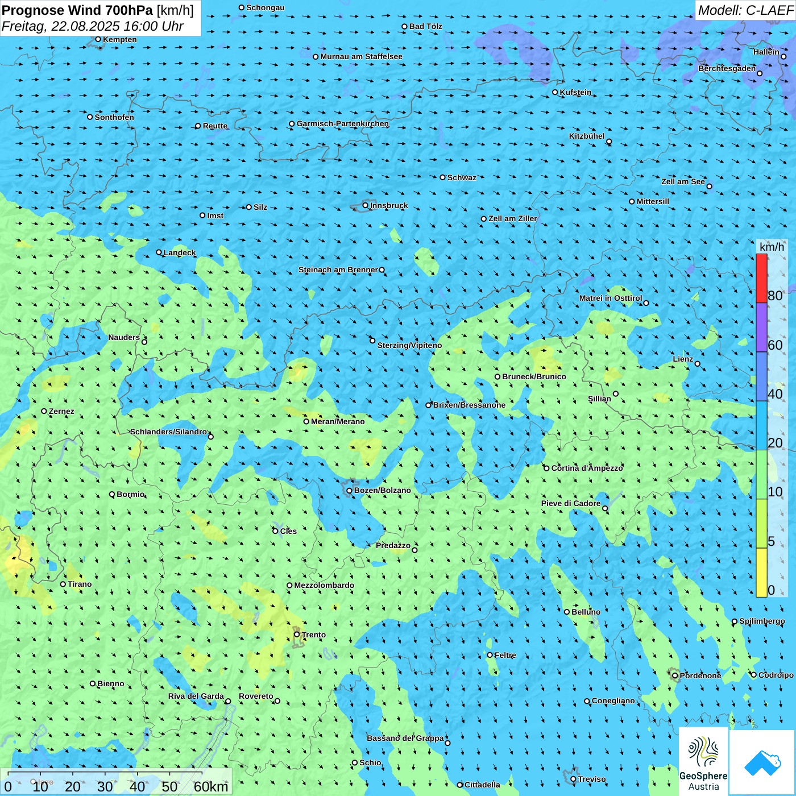Click the 'Sillian' label
This screenshot has height=796, width=796.
pos(599,399)
